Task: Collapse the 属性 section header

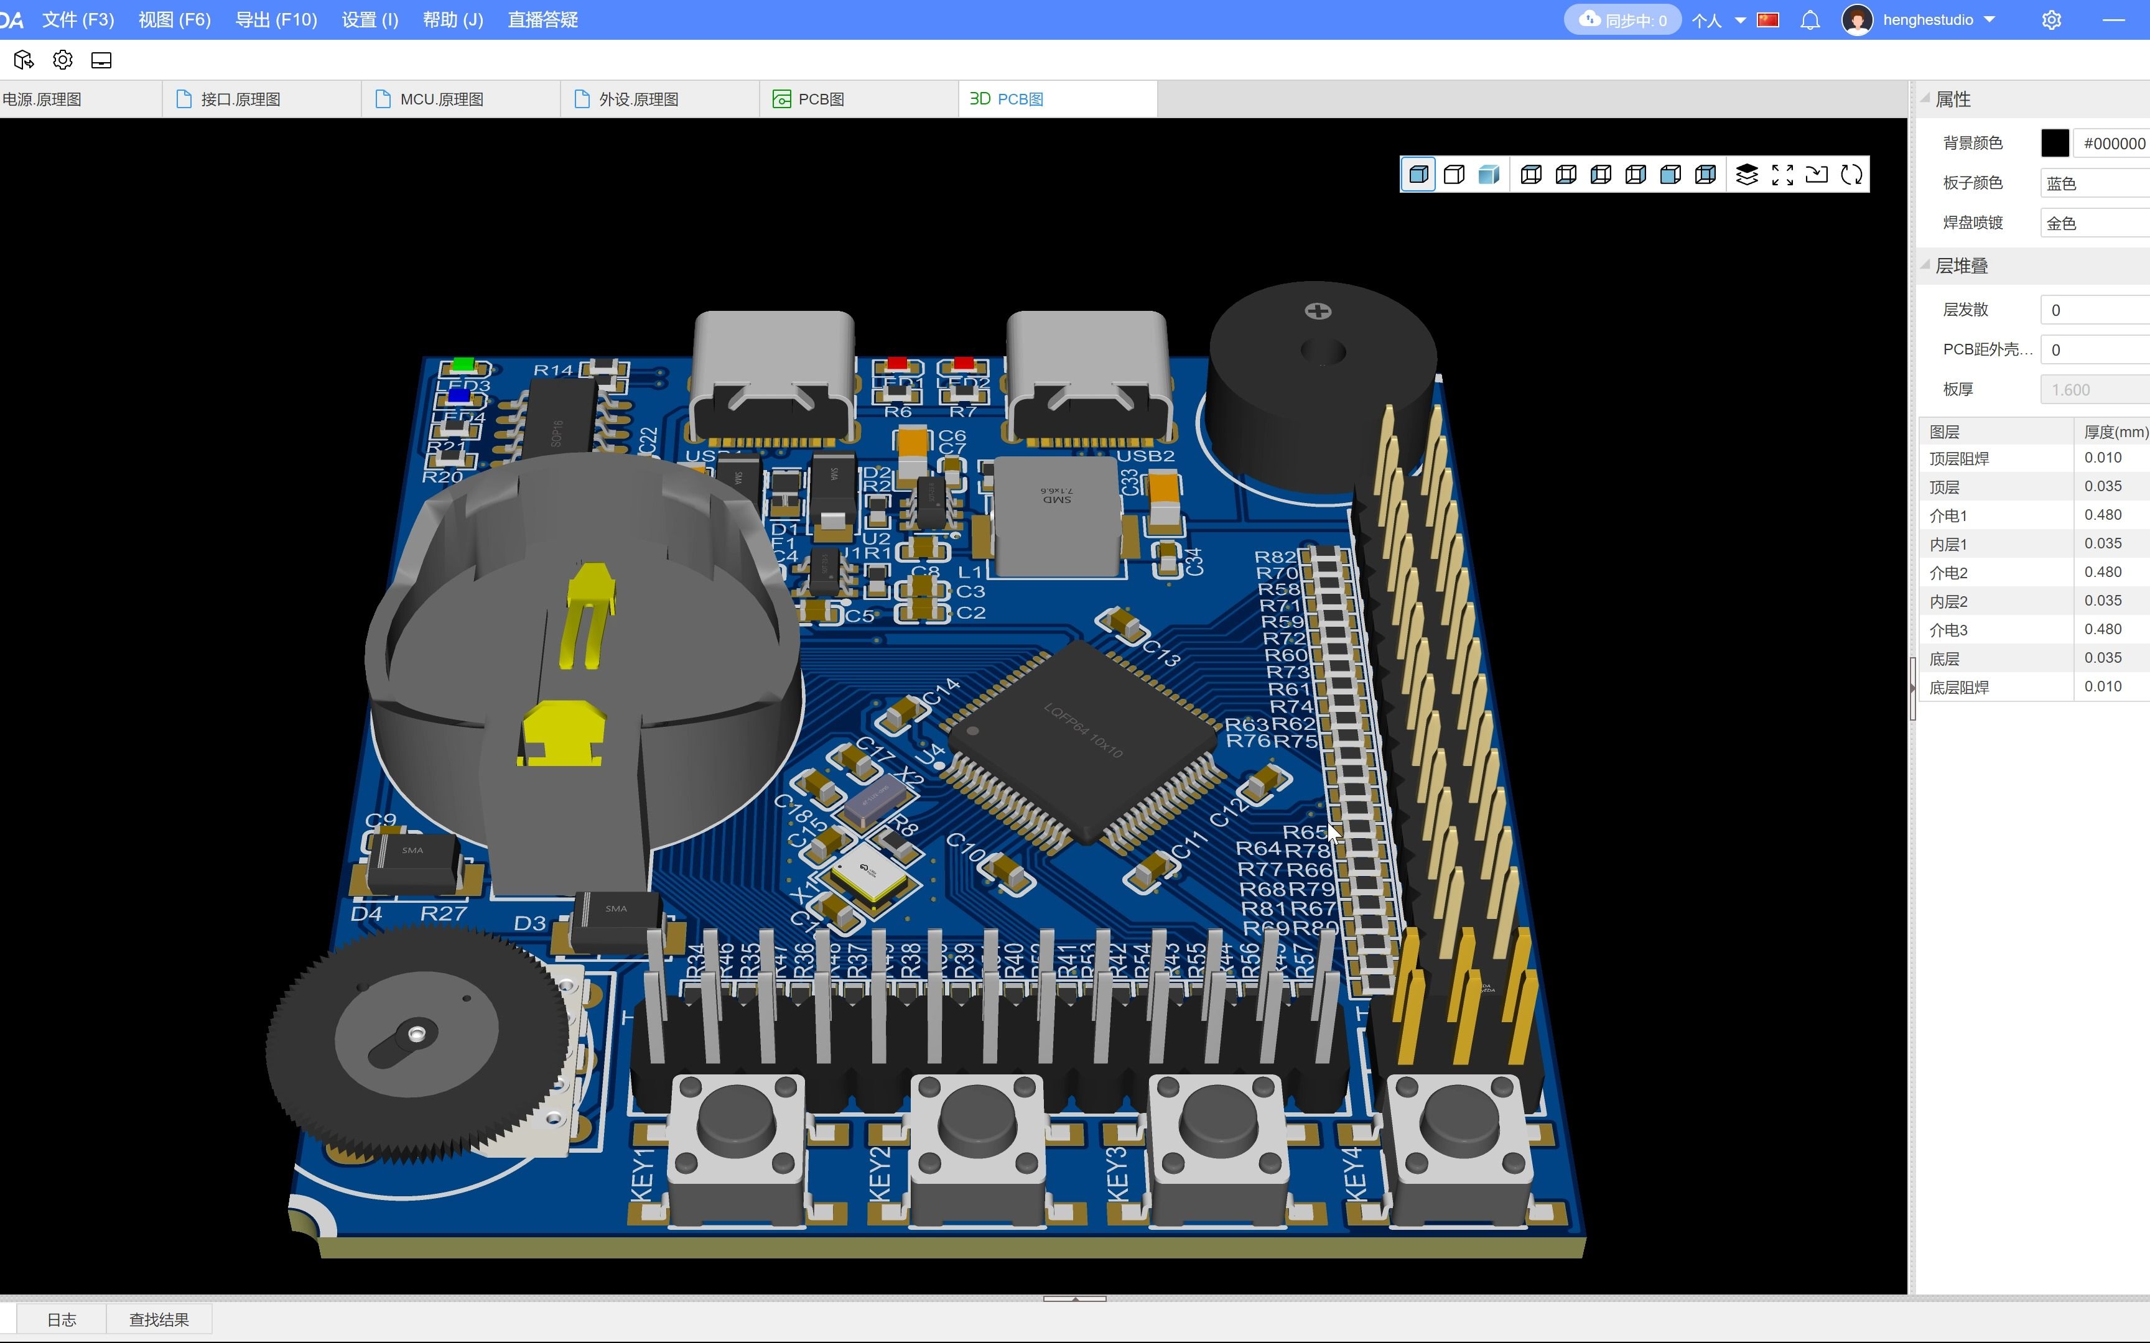Action: pyautogui.click(x=1925, y=99)
